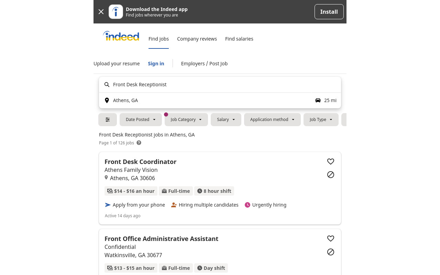Tap the Indeed app icon in banner
The image size is (440, 275).
[x=116, y=12]
